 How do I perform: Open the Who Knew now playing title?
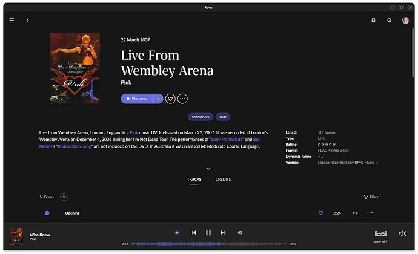[x=40, y=235]
